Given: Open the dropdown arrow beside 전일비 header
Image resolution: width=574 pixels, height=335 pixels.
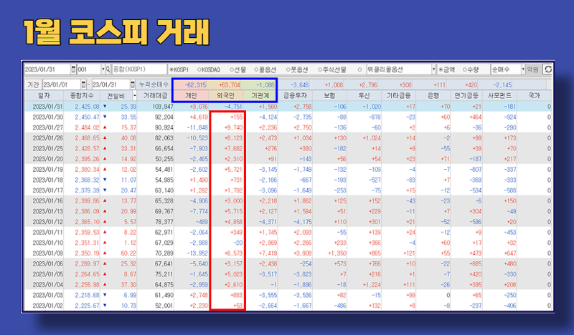Looking at the screenshot, I should pyautogui.click(x=134, y=96).
